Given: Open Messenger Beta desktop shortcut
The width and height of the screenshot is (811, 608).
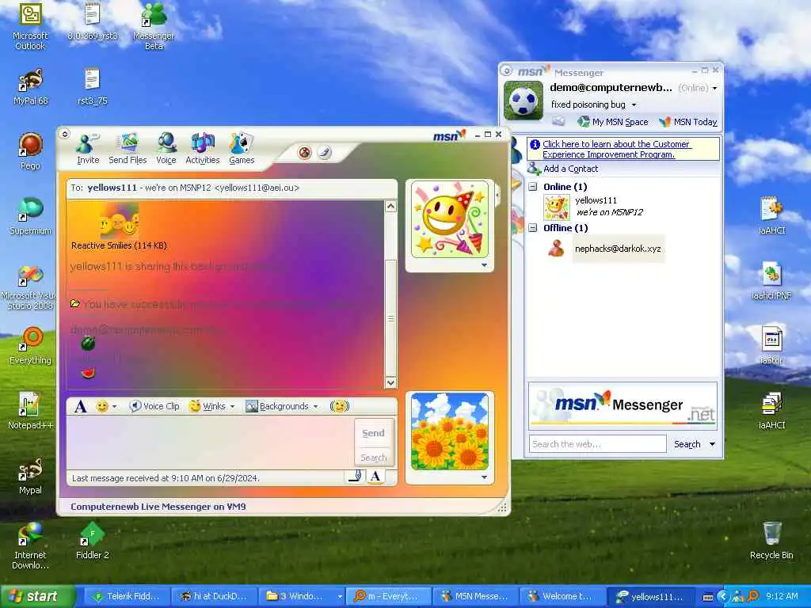Looking at the screenshot, I should pos(154,26).
